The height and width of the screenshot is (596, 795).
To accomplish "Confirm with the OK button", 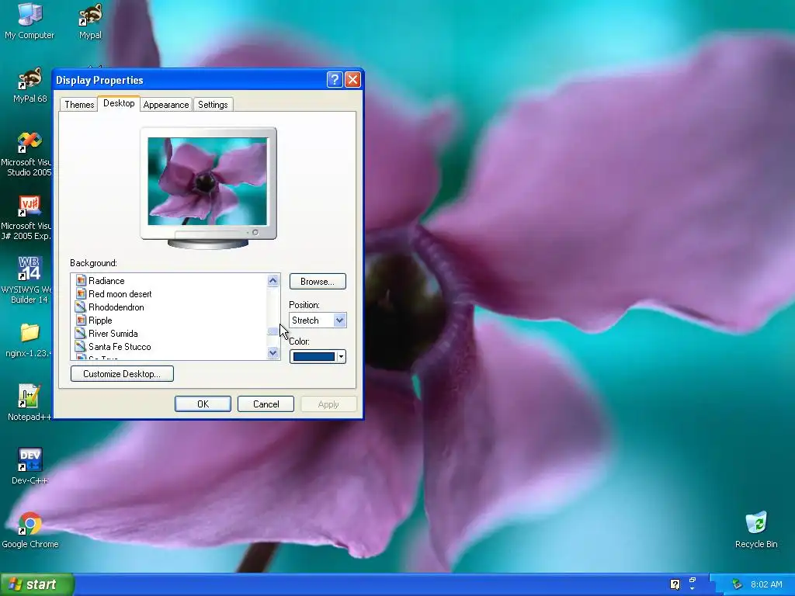I will 203,404.
